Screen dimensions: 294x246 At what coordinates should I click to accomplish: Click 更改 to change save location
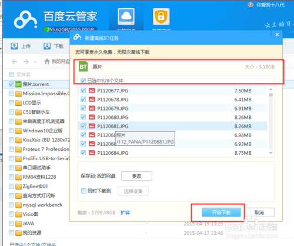(136, 176)
